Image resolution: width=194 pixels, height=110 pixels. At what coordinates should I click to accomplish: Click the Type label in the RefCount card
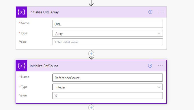(x=23, y=87)
